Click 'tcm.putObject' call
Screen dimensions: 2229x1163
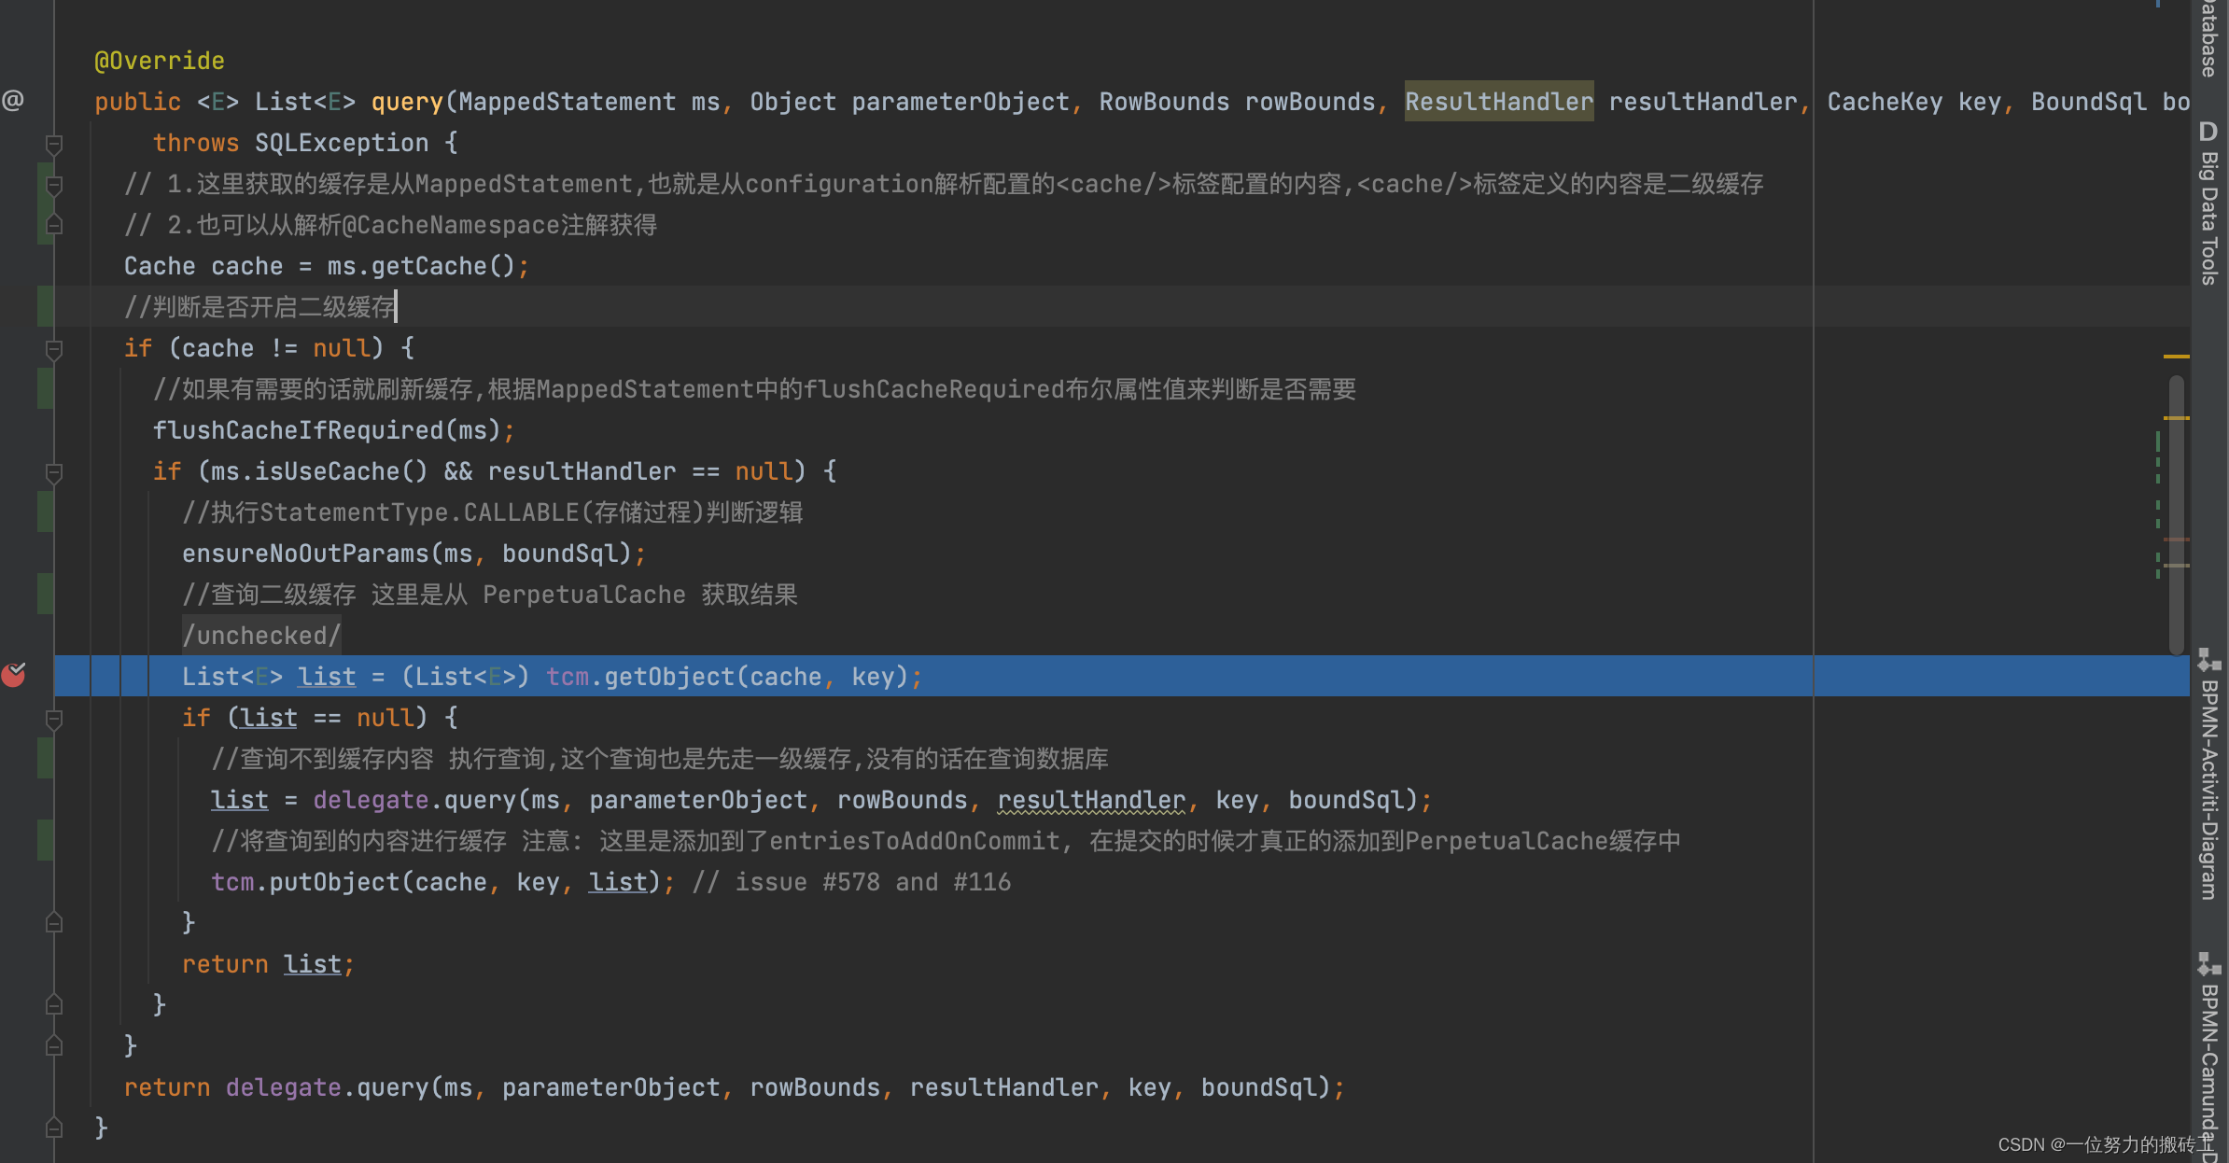(x=305, y=882)
